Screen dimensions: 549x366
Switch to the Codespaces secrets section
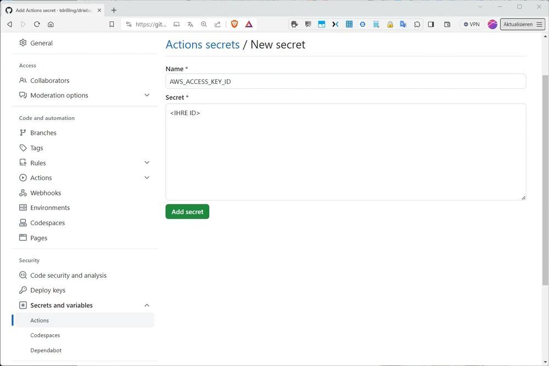44,335
